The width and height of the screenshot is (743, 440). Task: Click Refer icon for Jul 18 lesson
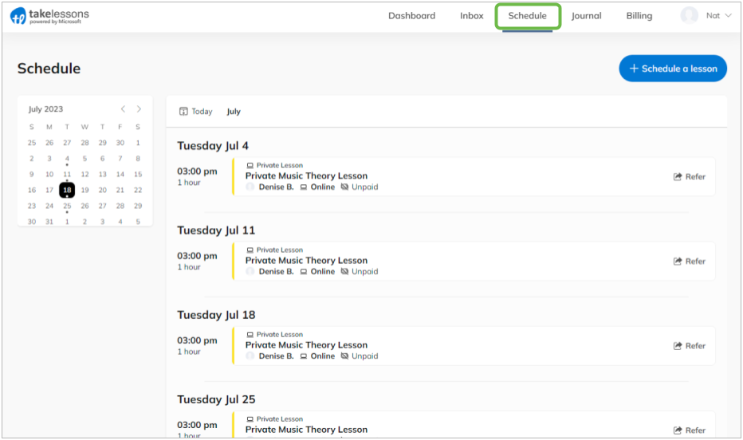pos(678,346)
